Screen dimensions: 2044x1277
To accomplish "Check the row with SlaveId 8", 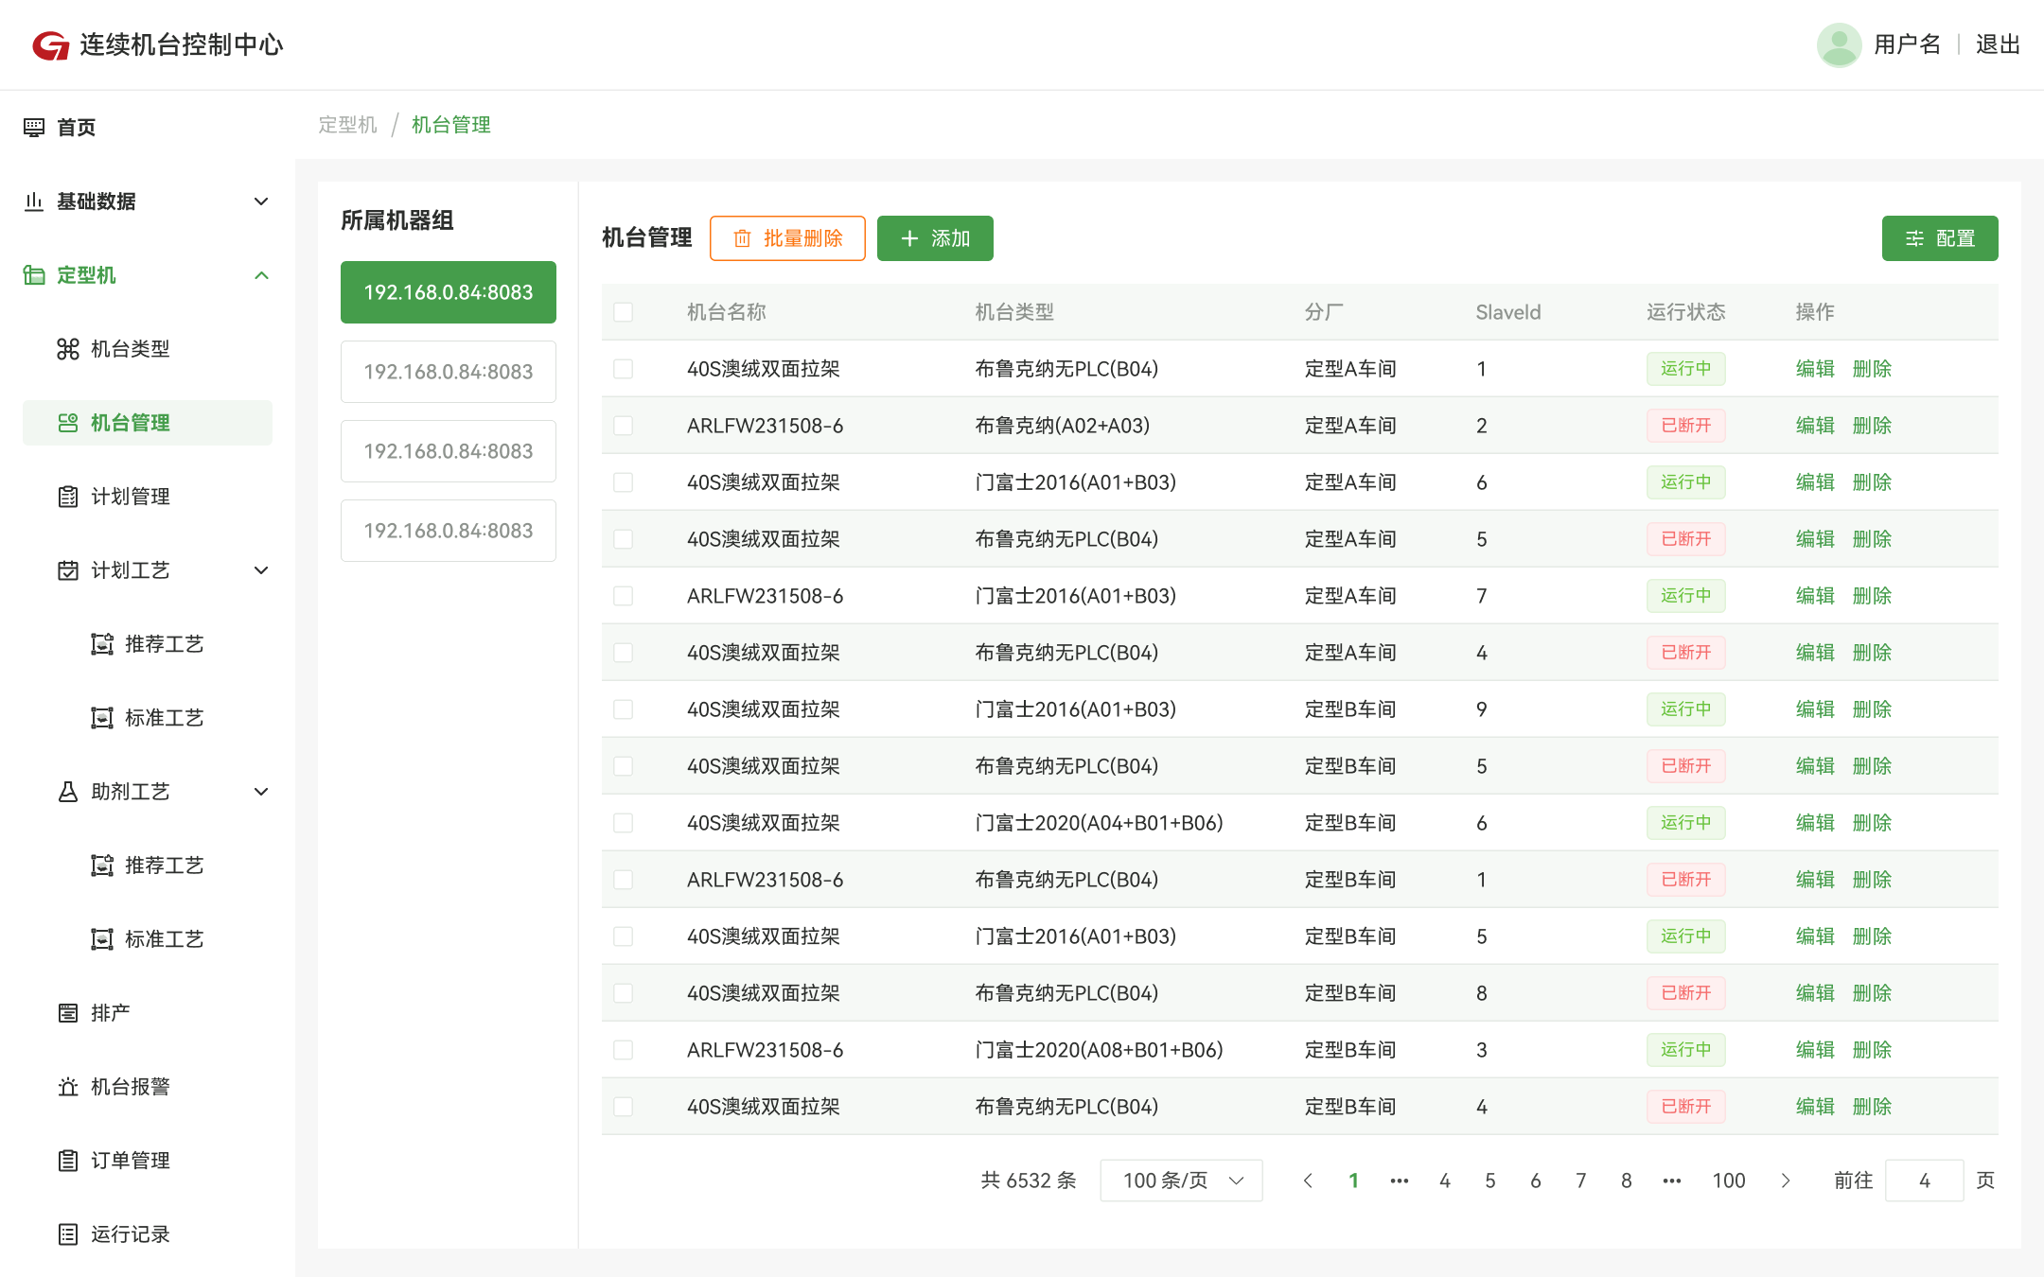I will [623, 993].
